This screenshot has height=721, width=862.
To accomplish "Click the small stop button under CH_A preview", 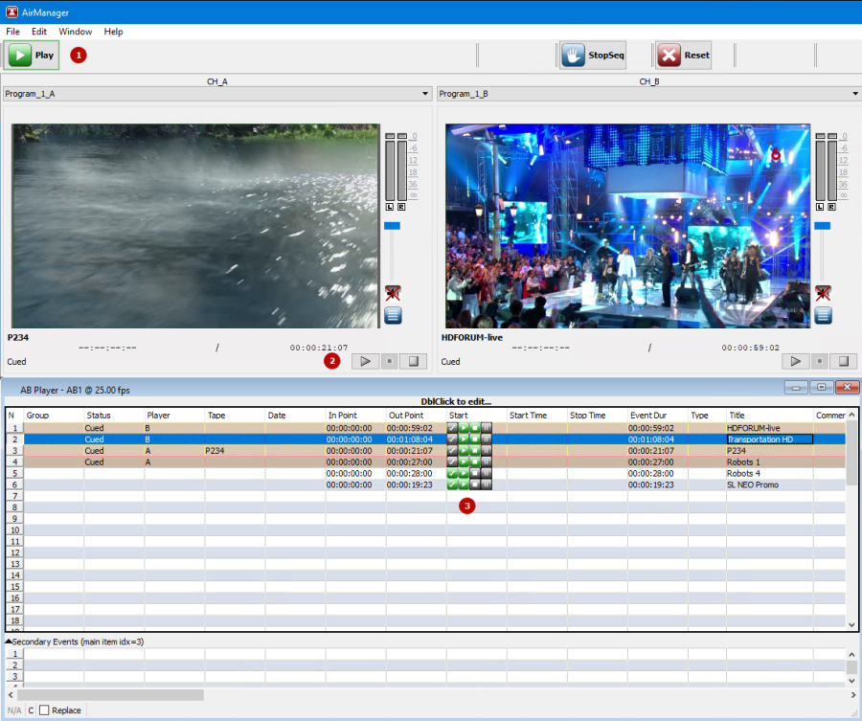I will coord(389,361).
